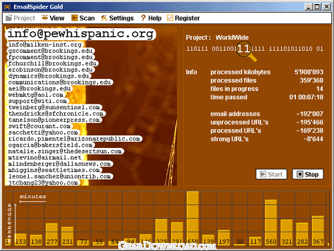Viewport: 334px width, 251px height.
Task: Open the View menu
Action: point(53,18)
